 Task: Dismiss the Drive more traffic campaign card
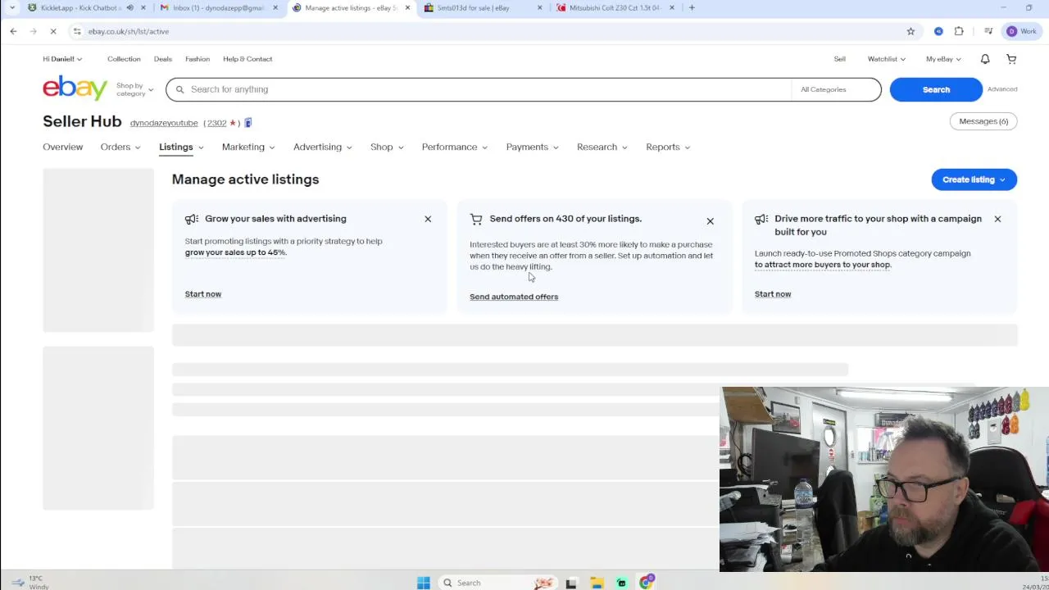[997, 219]
